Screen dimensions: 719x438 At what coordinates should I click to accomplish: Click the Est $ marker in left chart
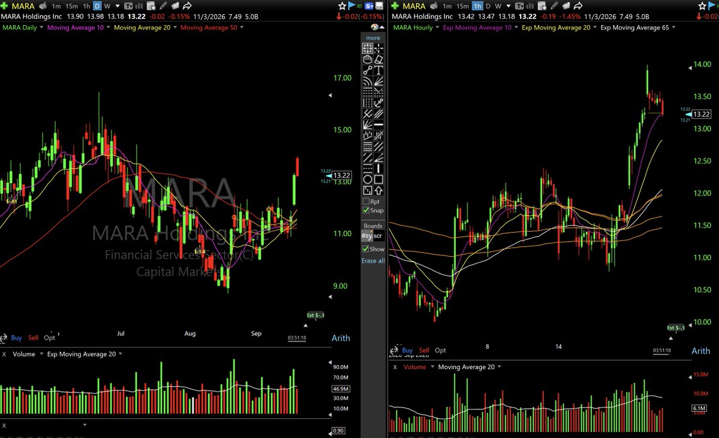tap(315, 315)
